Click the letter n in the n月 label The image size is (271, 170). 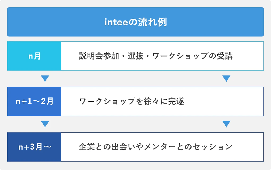(x=31, y=57)
